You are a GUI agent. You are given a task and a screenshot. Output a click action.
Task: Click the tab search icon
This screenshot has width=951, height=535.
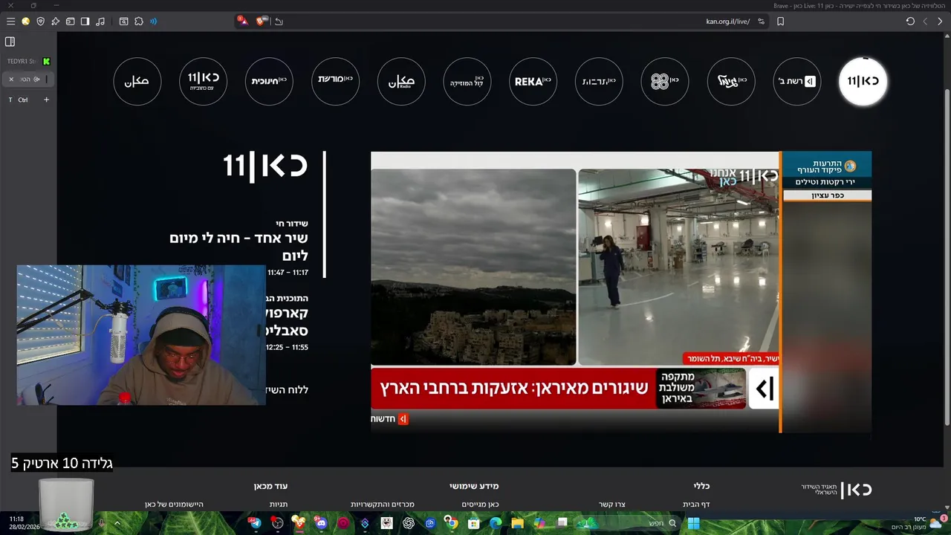tap(123, 22)
